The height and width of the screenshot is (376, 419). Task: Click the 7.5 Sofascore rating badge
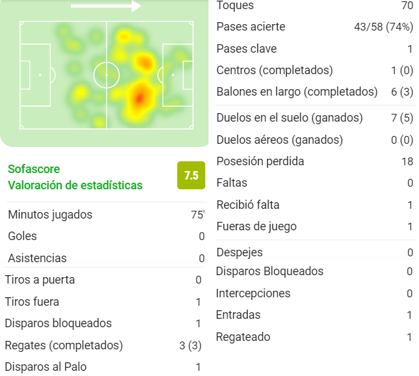click(x=191, y=176)
